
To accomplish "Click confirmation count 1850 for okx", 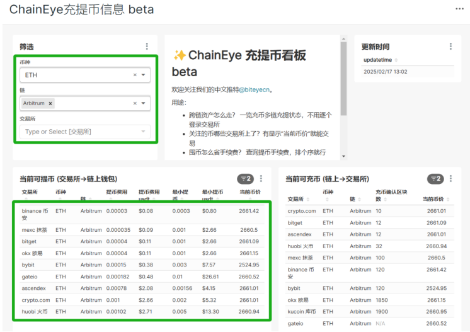I will [x=382, y=300].
